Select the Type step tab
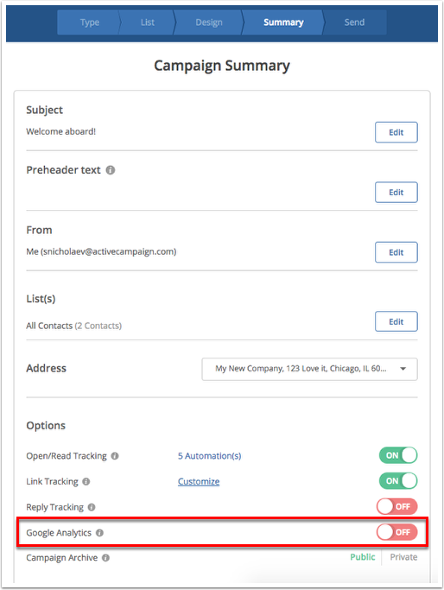This screenshot has height=590, width=444. 90,22
